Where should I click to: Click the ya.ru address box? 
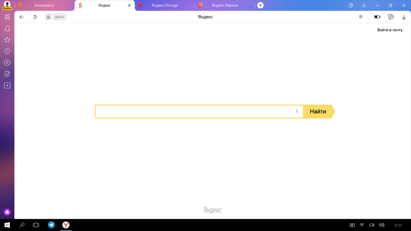[x=59, y=17]
